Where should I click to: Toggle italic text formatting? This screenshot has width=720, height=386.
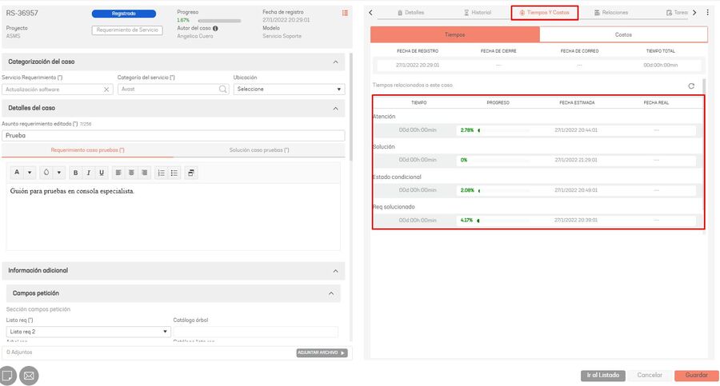[x=89, y=173]
